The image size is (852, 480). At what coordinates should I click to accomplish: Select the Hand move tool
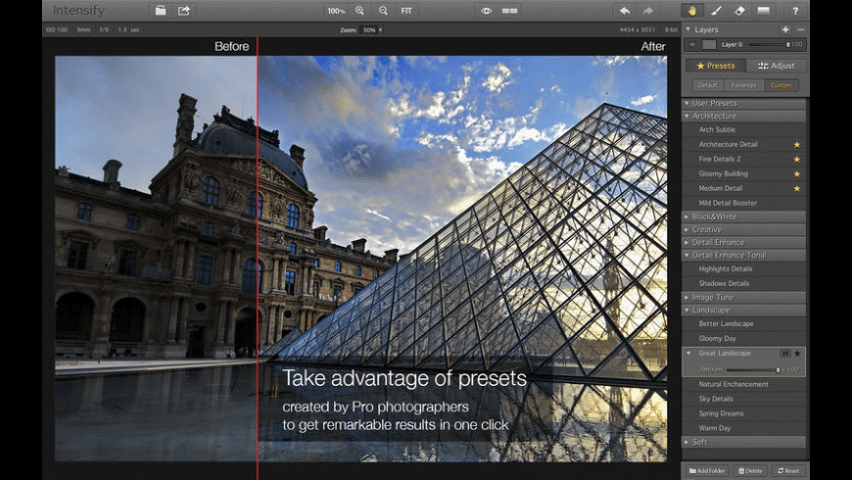coord(692,11)
